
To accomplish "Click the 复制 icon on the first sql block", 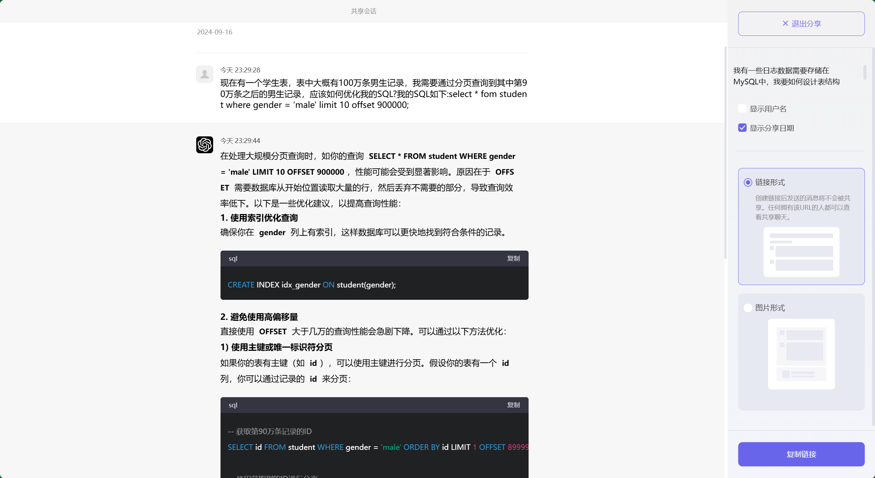I will (513, 258).
